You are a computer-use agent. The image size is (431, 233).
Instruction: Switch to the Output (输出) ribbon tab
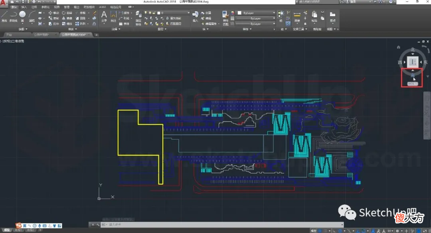(76, 7)
